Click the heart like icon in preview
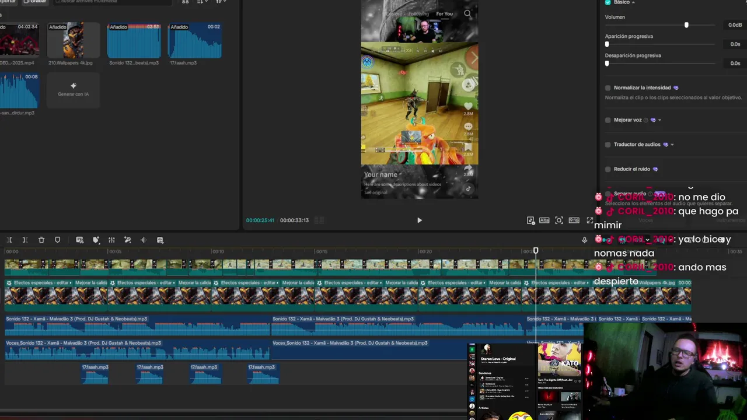Image resolution: width=747 pixels, height=420 pixels. (468, 107)
